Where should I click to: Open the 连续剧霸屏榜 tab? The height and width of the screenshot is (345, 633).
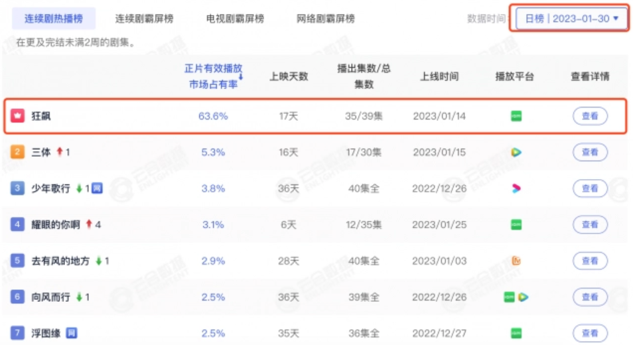[x=144, y=19]
